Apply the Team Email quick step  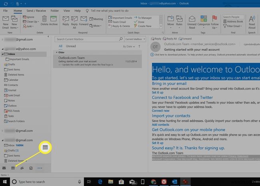click(x=117, y=22)
